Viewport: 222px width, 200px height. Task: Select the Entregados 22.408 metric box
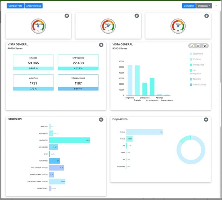(x=78, y=62)
